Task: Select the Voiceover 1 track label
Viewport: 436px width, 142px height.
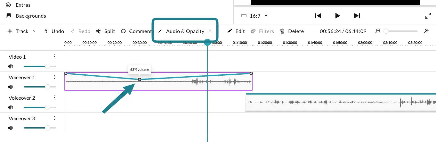Action: pos(22,77)
